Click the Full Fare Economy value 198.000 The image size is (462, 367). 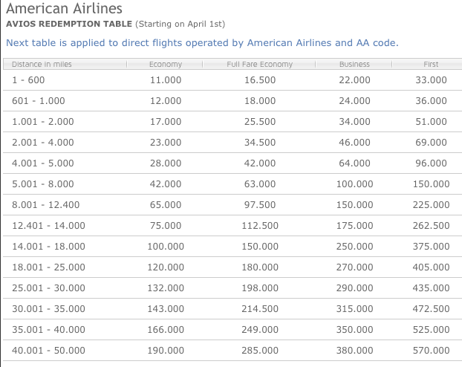click(x=260, y=288)
